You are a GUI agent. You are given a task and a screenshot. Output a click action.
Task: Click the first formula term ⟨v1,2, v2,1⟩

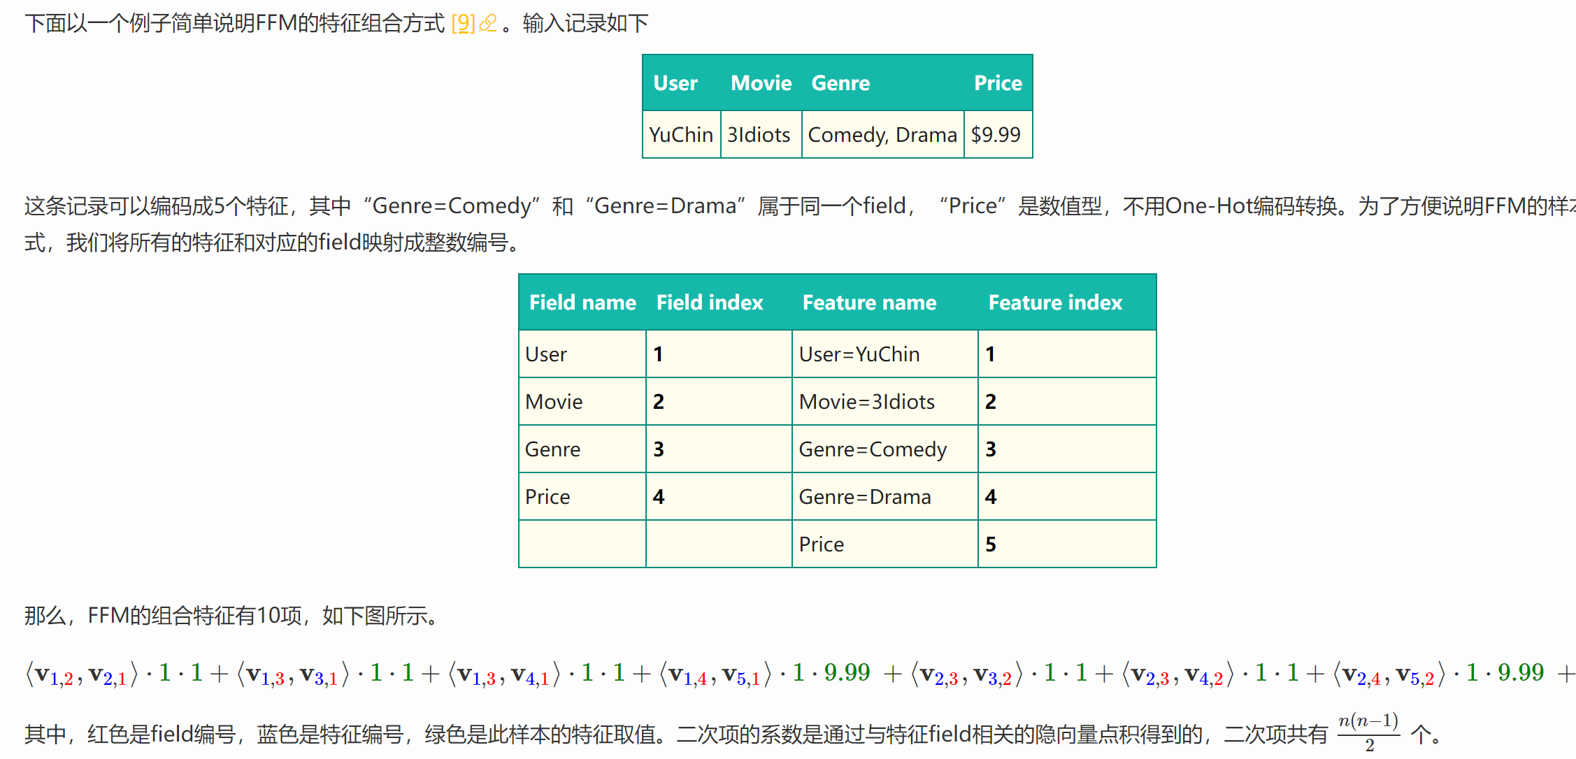pyautogui.click(x=82, y=674)
